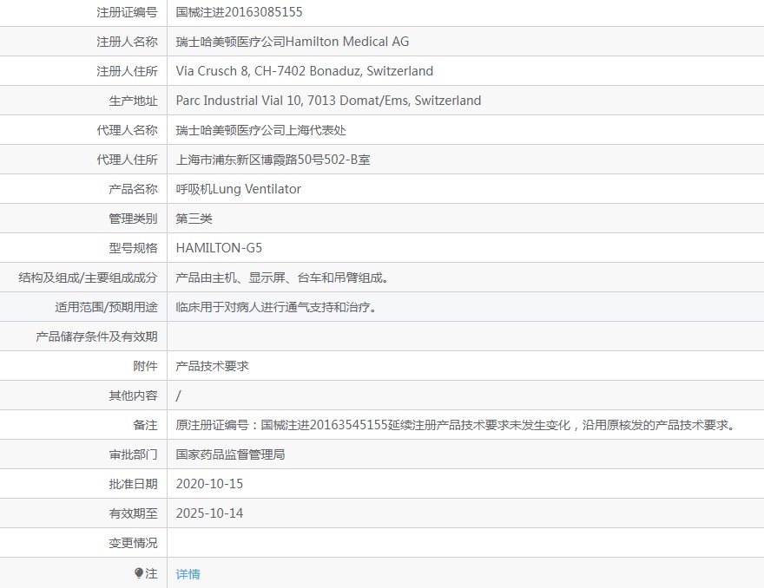Click the 代理人名称 row label
Image resolution: width=764 pixels, height=588 pixels.
(127, 130)
